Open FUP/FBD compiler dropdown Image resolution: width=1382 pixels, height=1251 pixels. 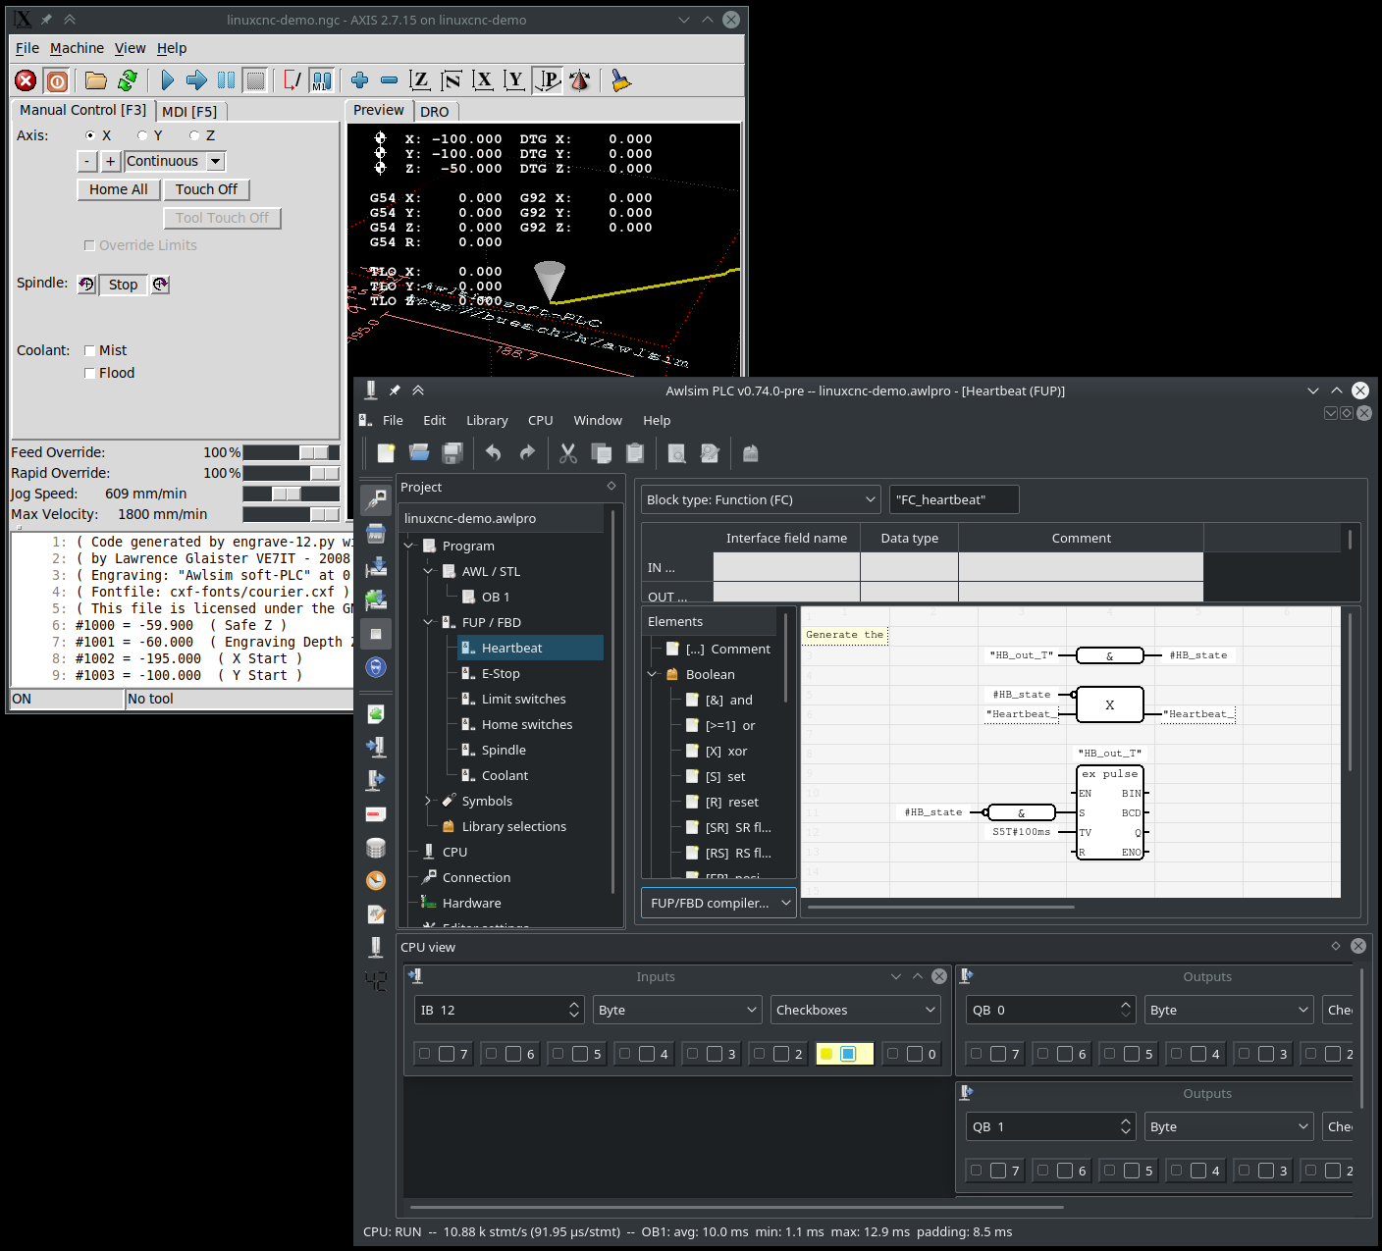click(x=719, y=903)
